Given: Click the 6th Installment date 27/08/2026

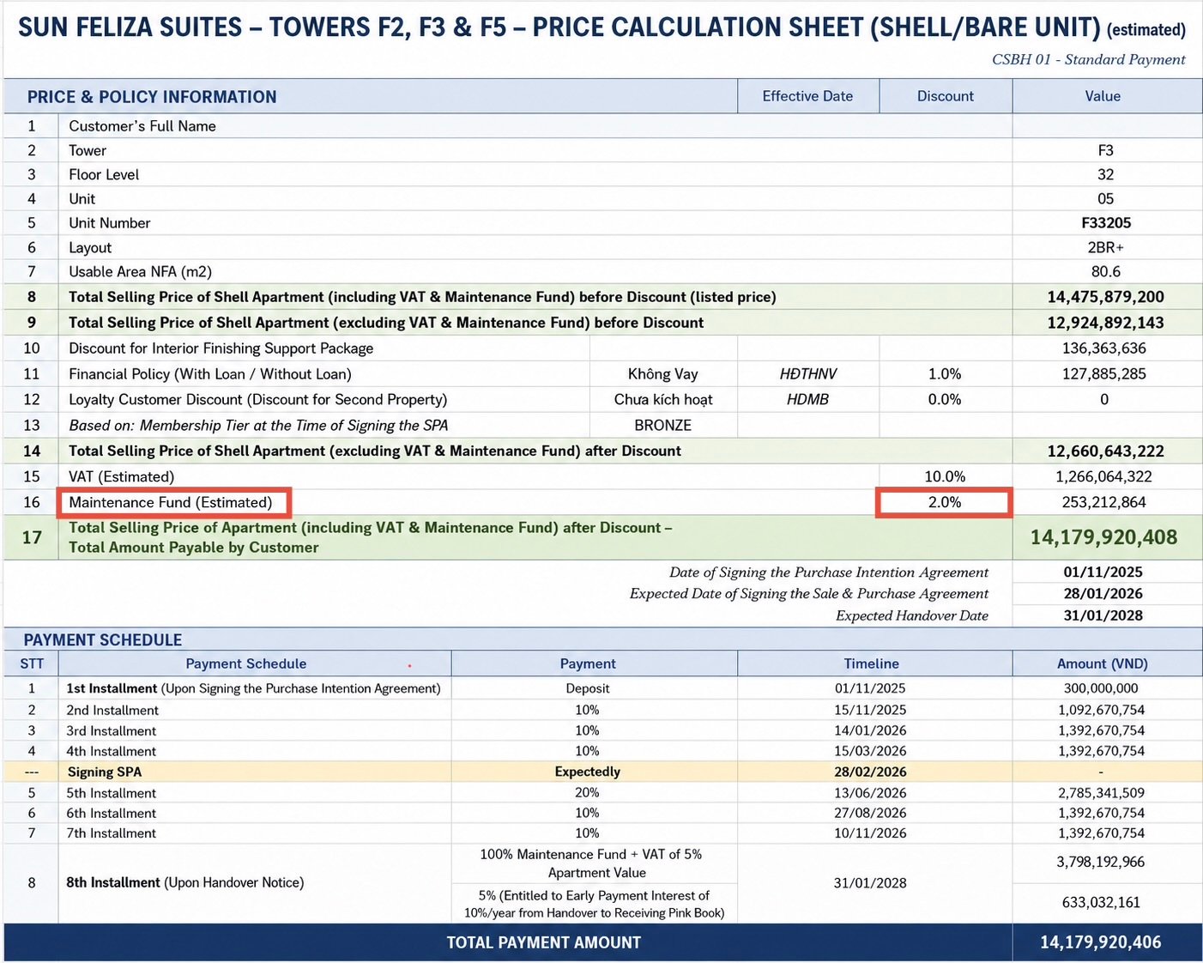Looking at the screenshot, I should [x=871, y=813].
